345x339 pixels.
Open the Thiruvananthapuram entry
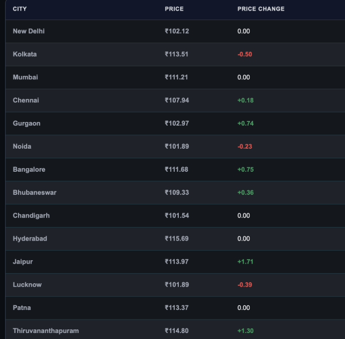pyautogui.click(x=46, y=331)
